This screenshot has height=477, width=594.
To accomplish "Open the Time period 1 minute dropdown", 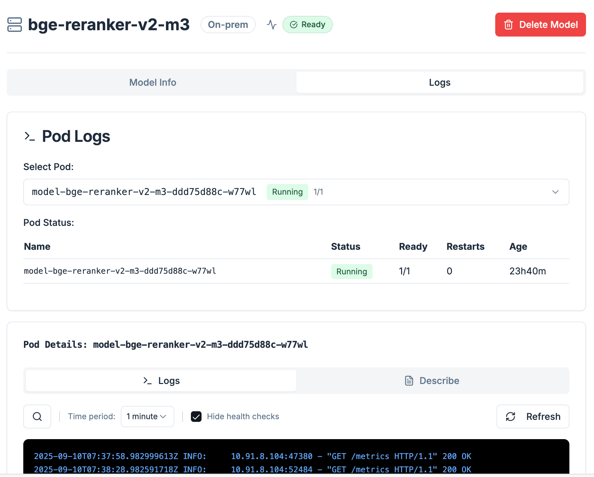I will pos(147,417).
